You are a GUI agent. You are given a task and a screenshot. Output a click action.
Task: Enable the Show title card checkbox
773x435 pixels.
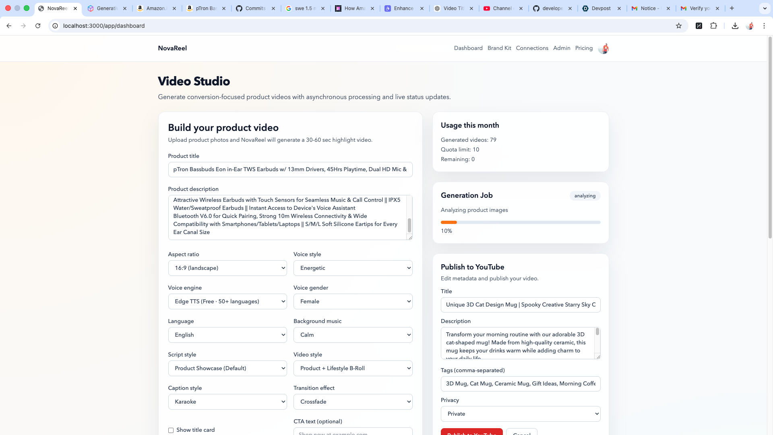(x=171, y=430)
